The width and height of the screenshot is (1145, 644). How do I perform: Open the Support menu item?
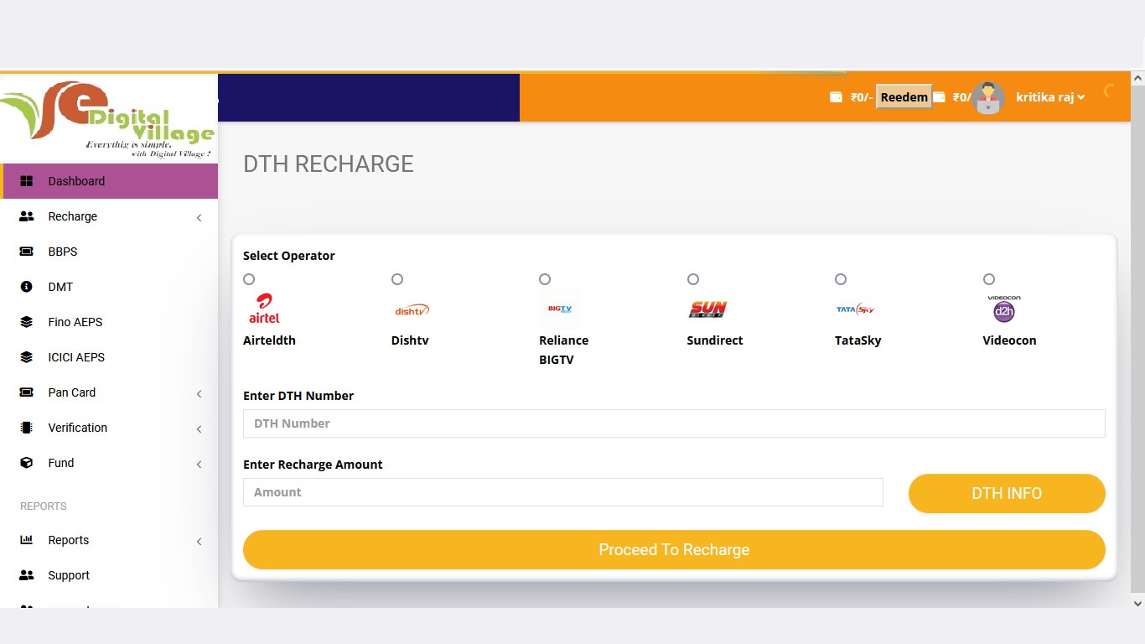(109, 575)
